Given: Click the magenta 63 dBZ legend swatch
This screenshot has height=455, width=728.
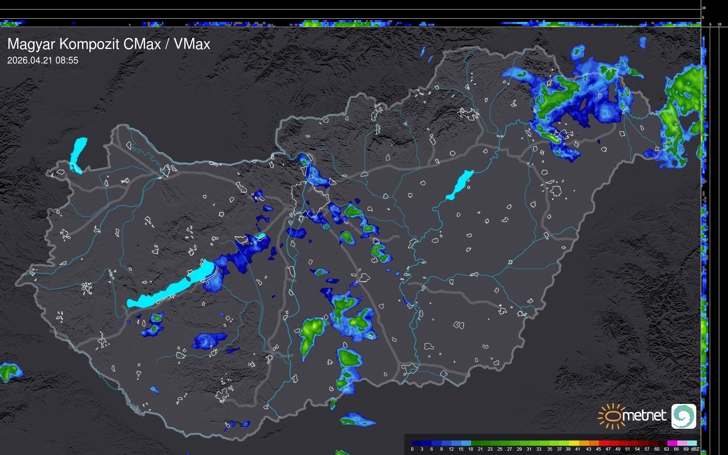Looking at the screenshot, I should [671, 443].
